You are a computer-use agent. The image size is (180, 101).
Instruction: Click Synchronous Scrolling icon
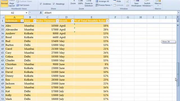pyautogui.click(x=127, y=1)
